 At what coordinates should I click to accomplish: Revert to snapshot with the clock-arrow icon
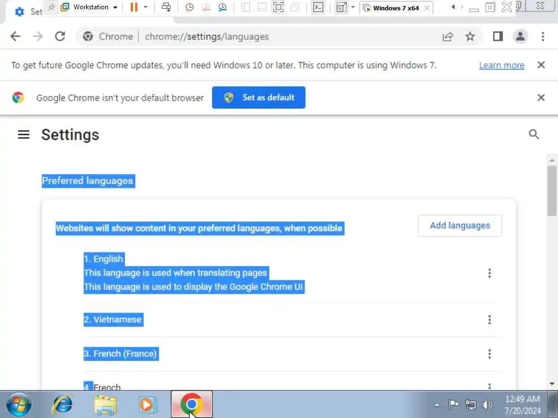[x=206, y=7]
